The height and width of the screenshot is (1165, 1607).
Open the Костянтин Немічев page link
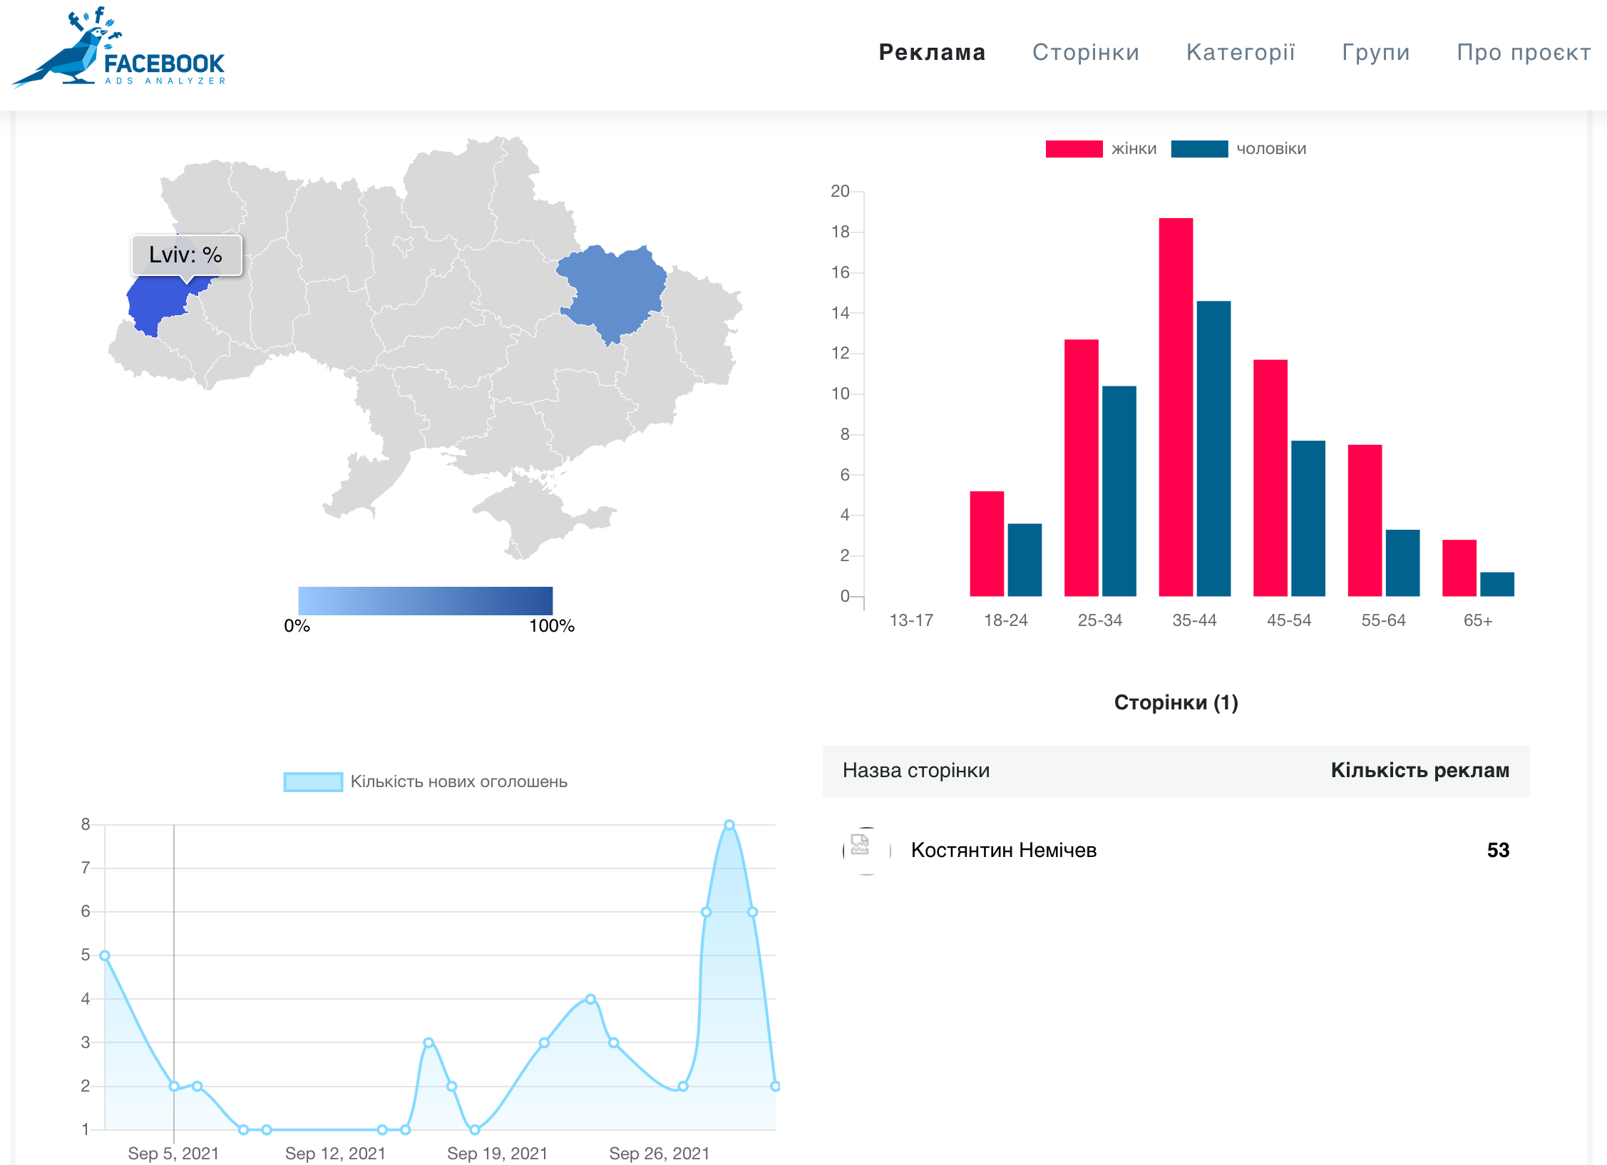(x=1003, y=850)
